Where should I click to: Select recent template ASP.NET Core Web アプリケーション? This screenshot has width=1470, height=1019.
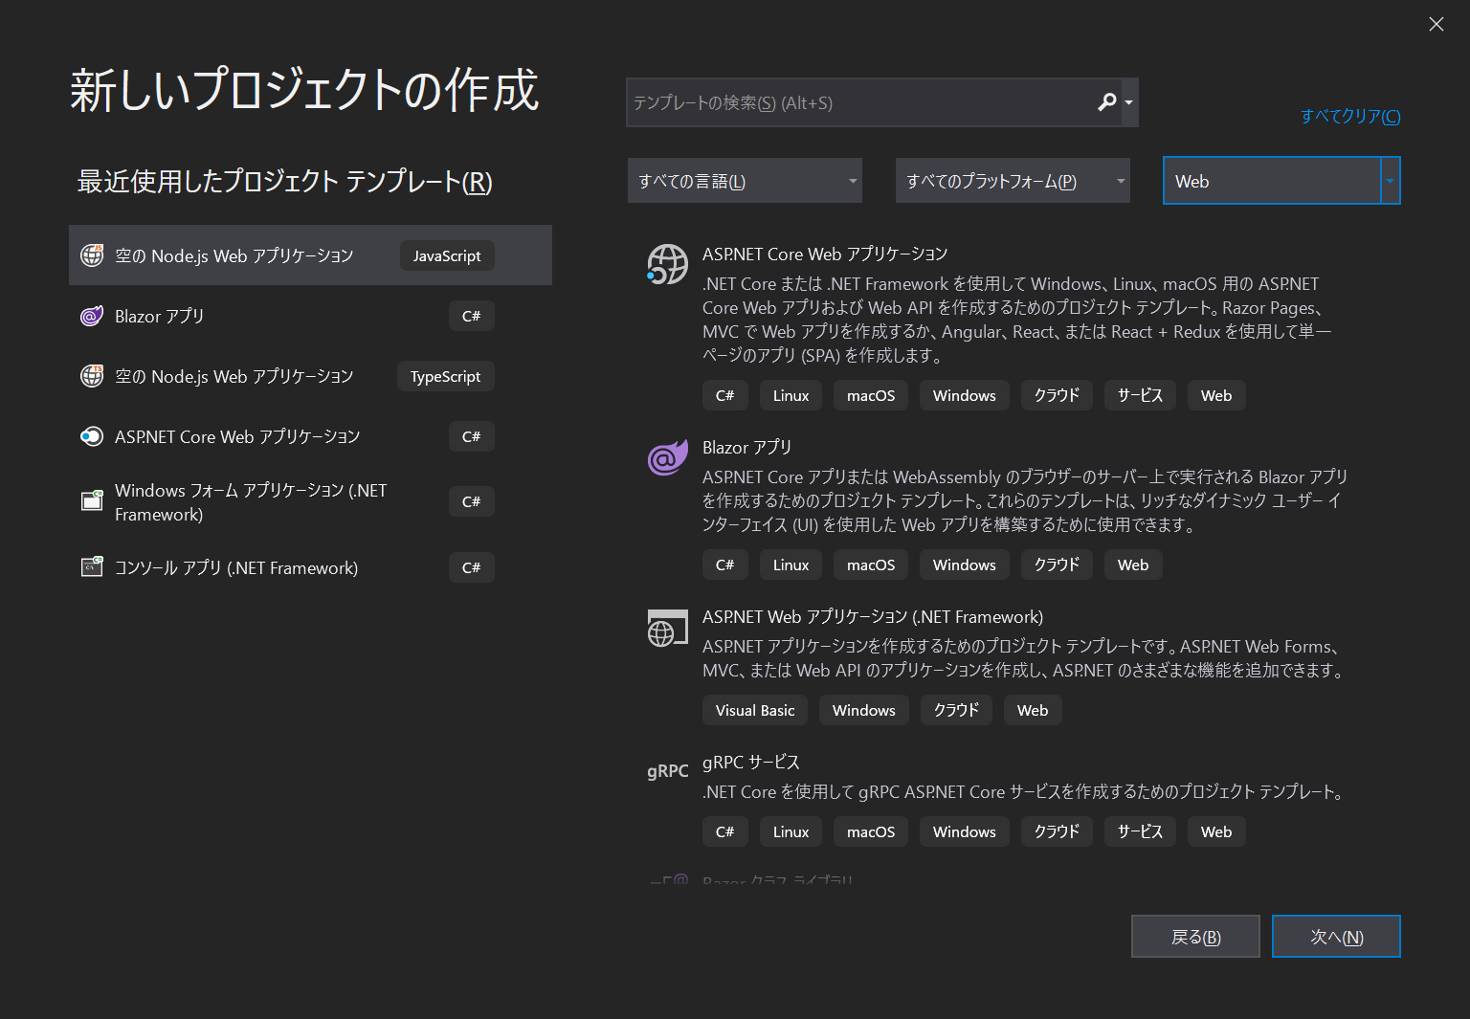(310, 436)
